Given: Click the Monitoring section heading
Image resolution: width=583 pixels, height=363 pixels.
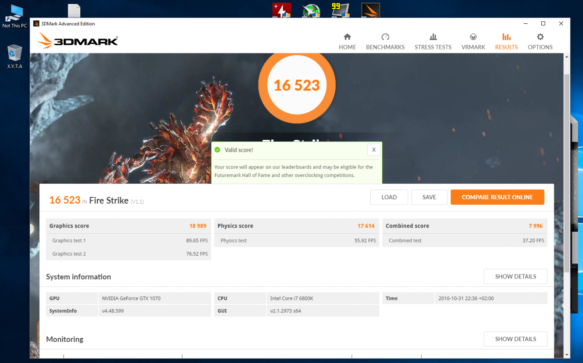Looking at the screenshot, I should point(65,339).
